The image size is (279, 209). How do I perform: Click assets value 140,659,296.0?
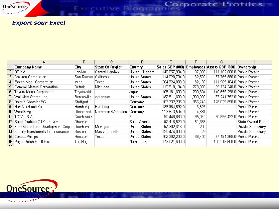click(222, 92)
